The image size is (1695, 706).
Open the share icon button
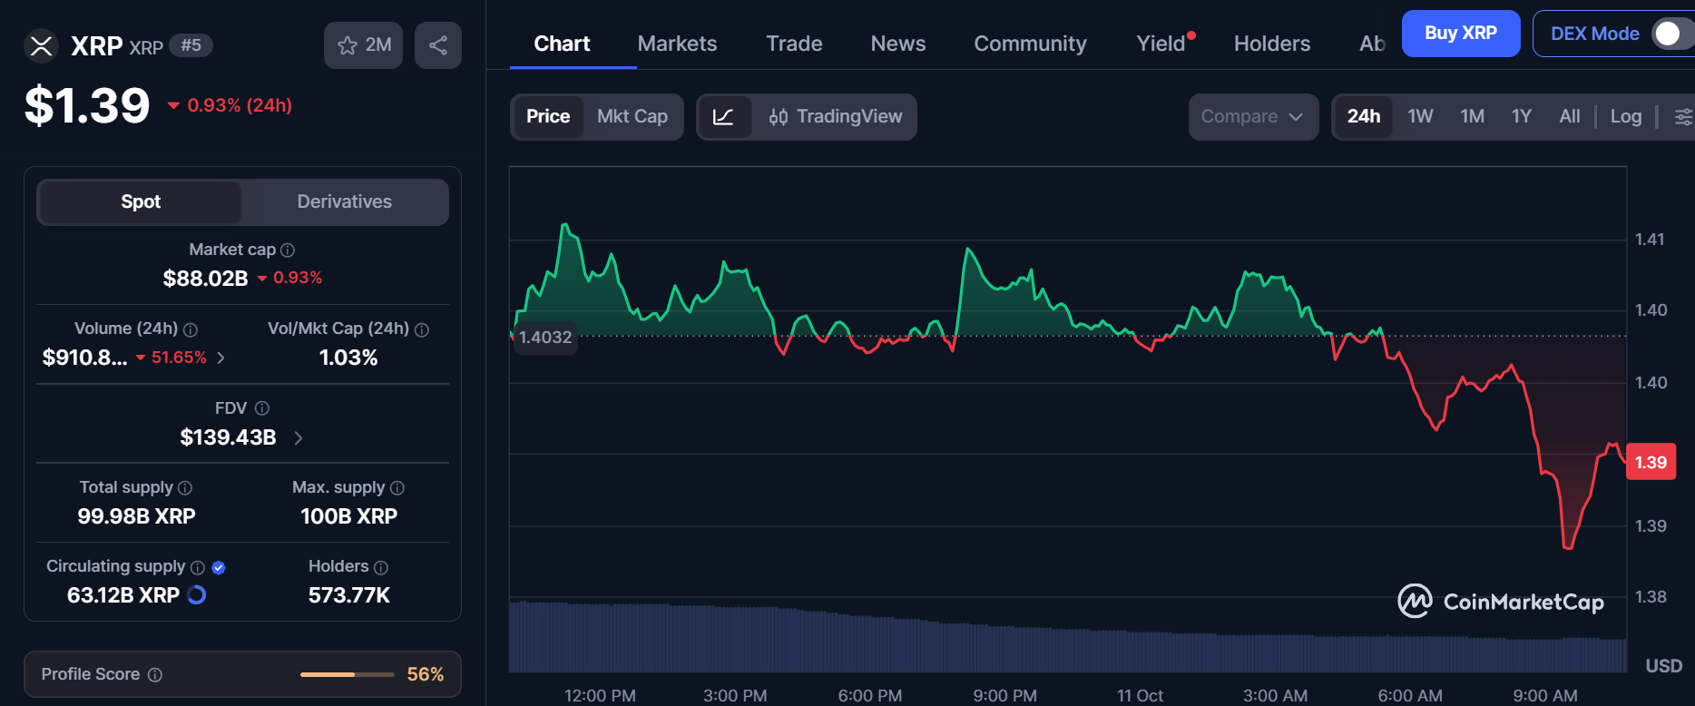tap(438, 45)
